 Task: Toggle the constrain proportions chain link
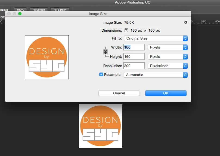click(106, 52)
